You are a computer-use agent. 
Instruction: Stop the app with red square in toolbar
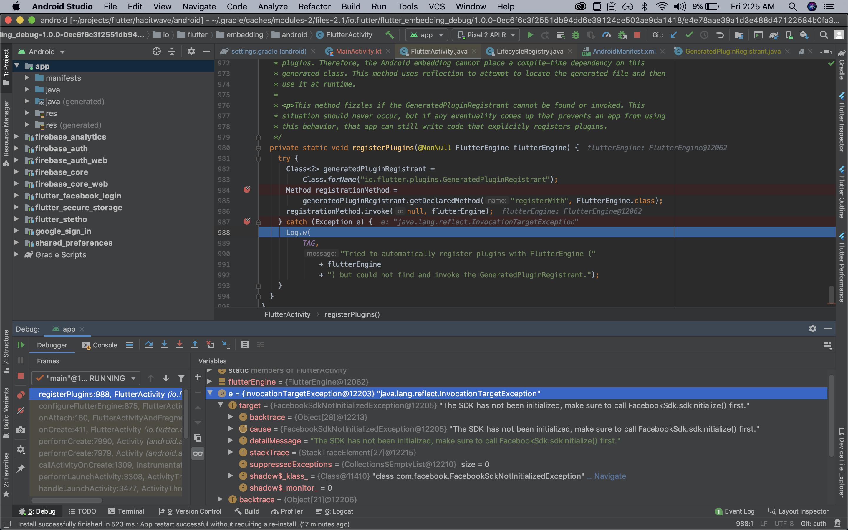637,35
